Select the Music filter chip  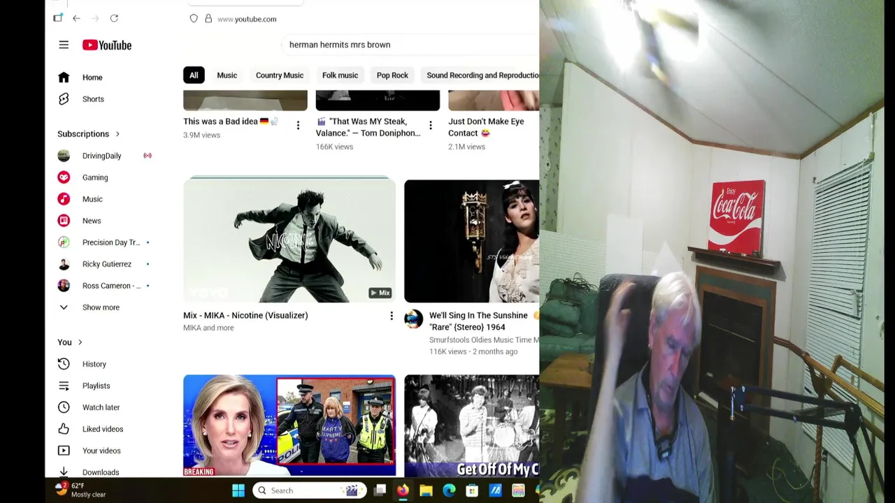227,75
